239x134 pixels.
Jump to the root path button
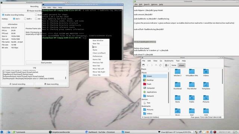click(167, 65)
